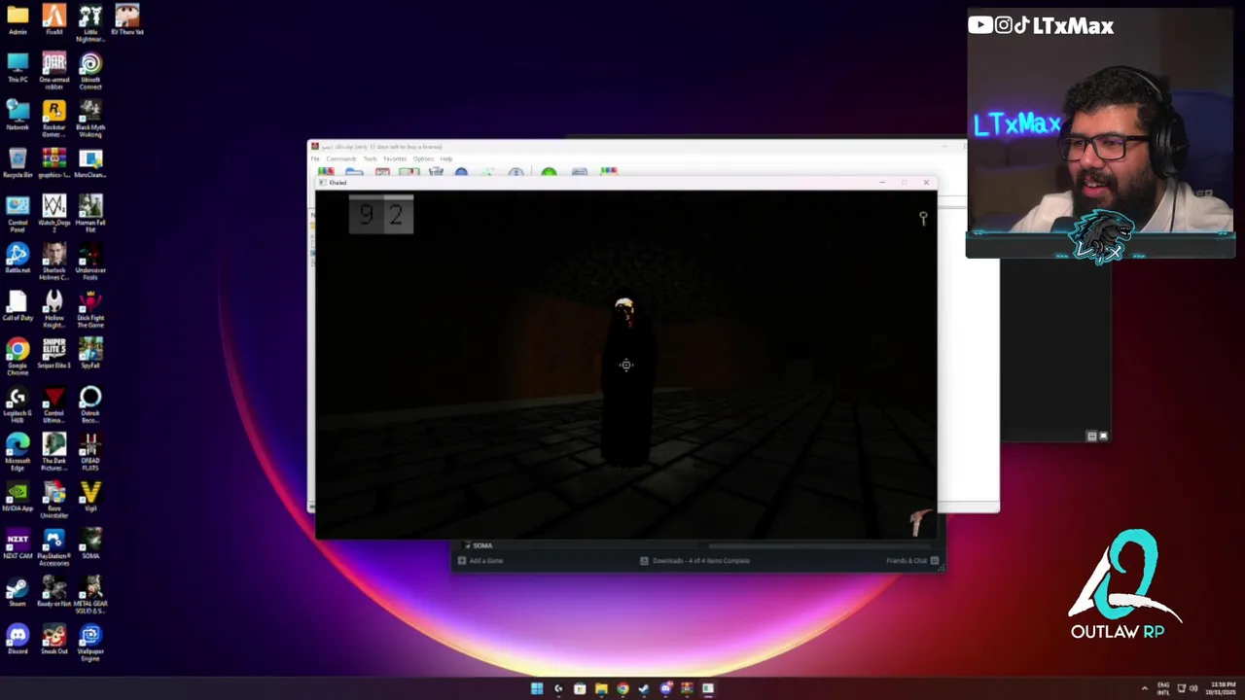Open the Steam desktop shortcut
This screenshot has width=1245, height=700.
coord(18,591)
